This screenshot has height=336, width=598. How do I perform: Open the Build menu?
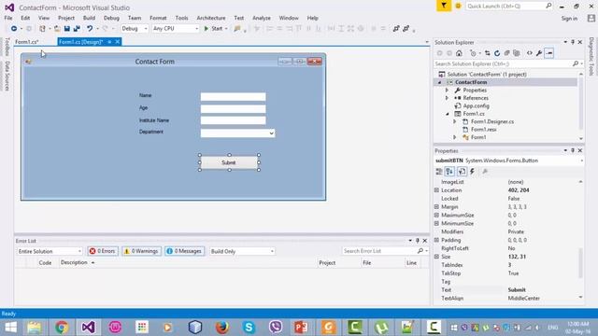click(x=89, y=18)
